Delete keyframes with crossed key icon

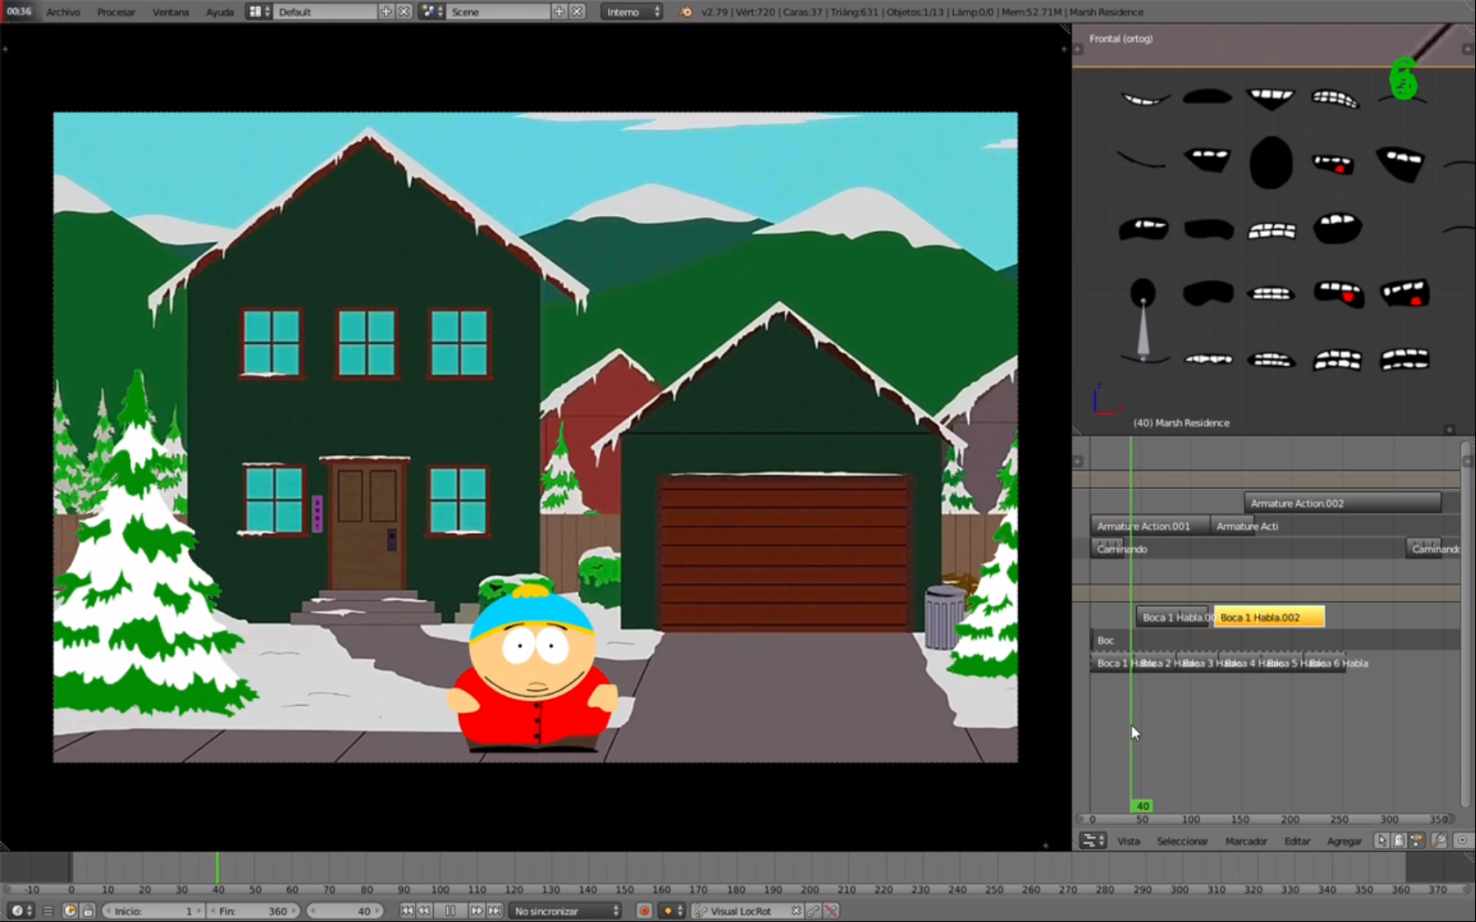[x=831, y=911]
